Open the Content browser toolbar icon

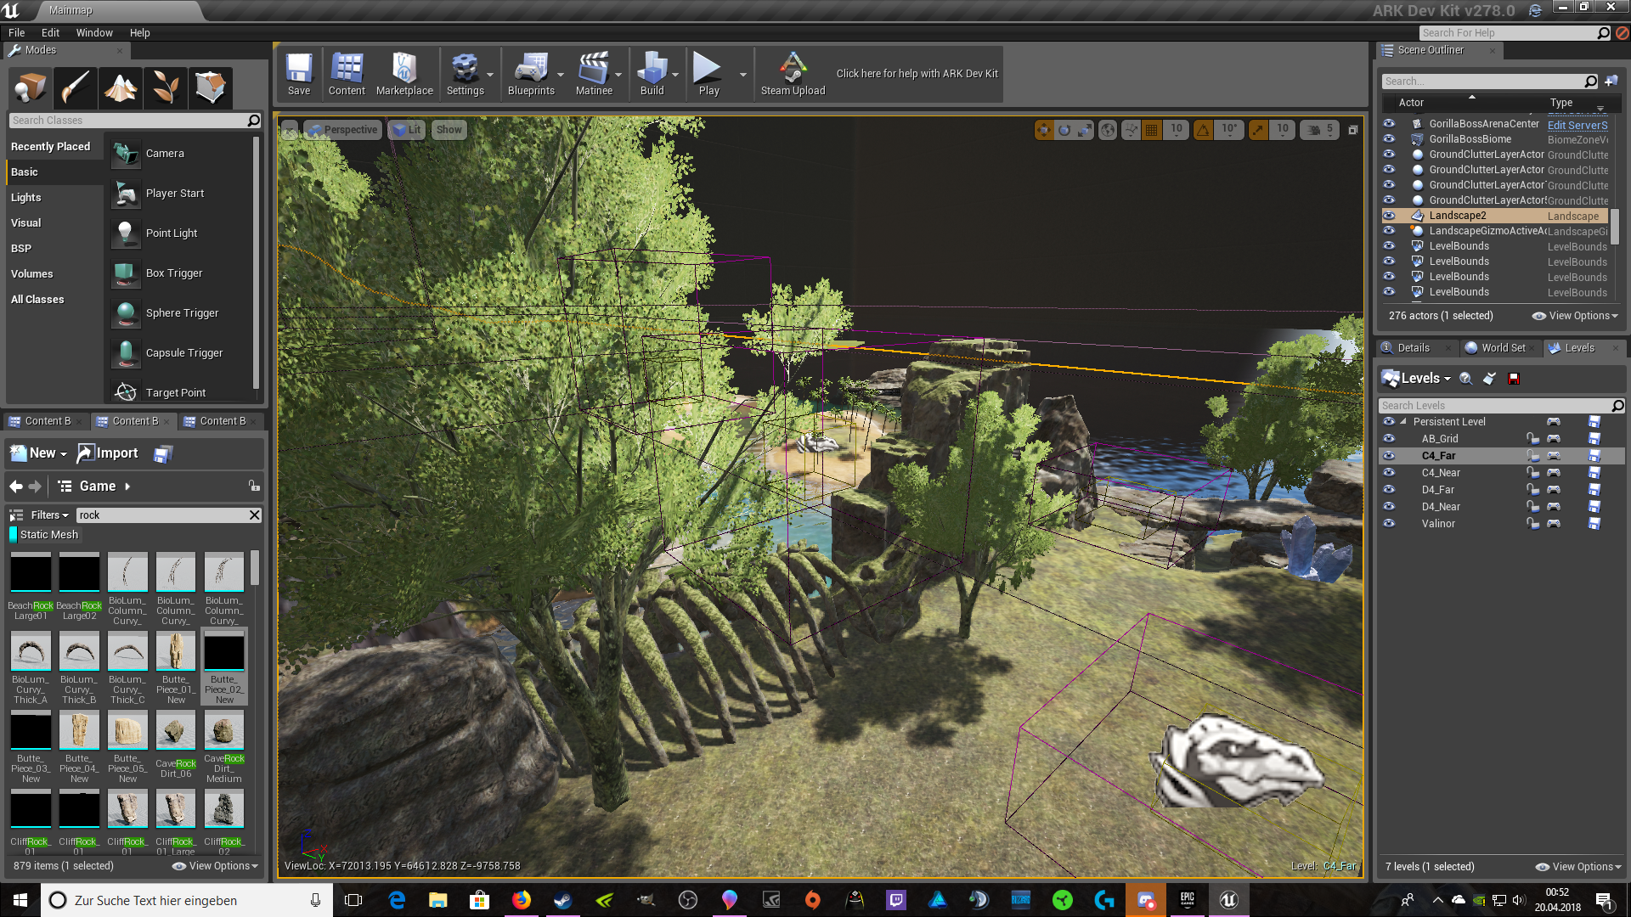click(x=347, y=74)
